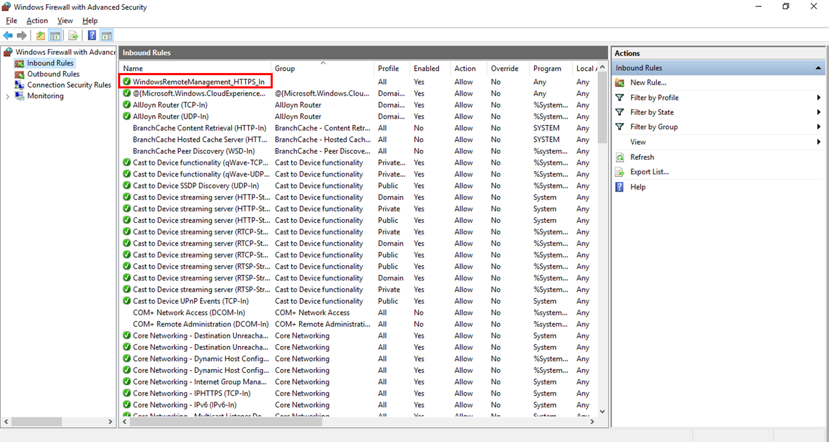Click the blue Help toolbar icon
Image resolution: width=829 pixels, height=442 pixels.
coord(92,35)
